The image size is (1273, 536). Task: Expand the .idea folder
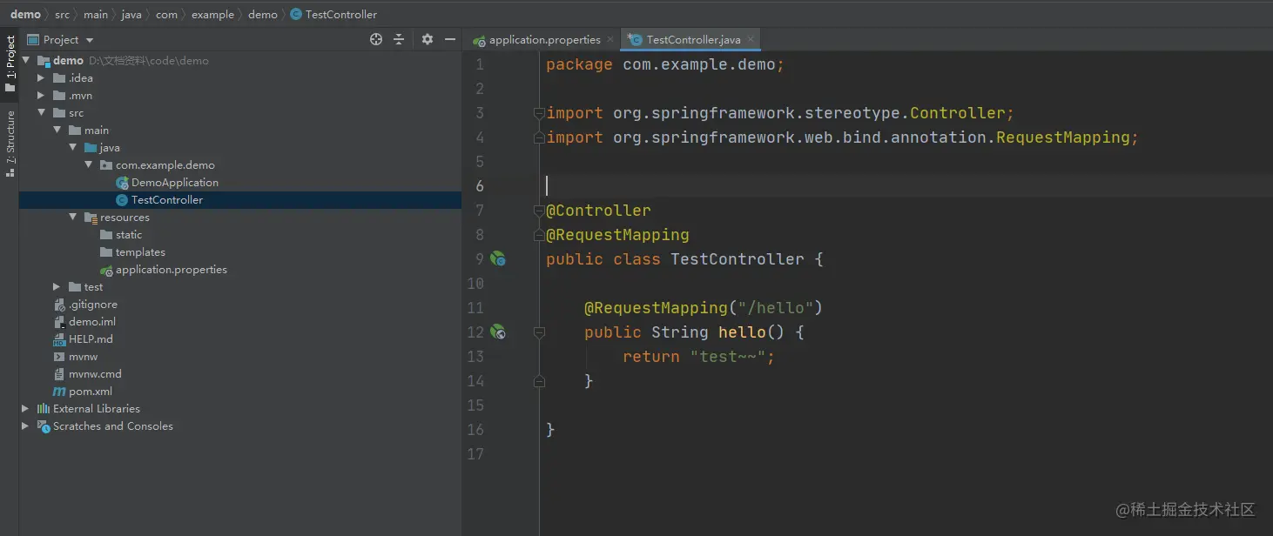[41, 78]
